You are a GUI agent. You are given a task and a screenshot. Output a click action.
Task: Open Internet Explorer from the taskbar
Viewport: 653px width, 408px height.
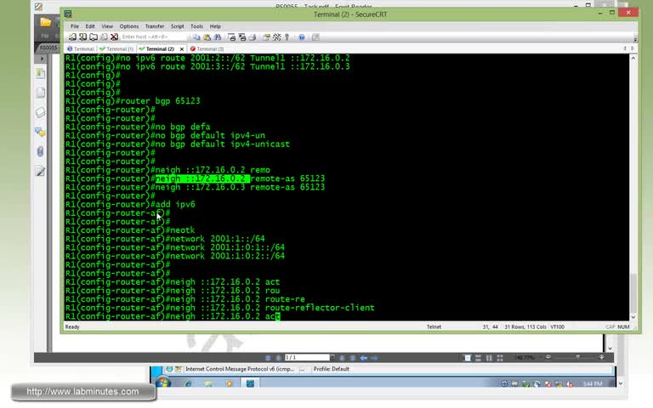(188, 383)
